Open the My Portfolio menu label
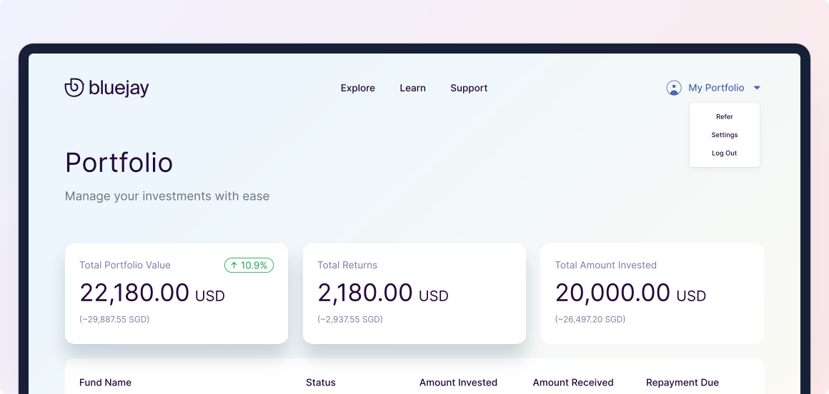 [716, 88]
